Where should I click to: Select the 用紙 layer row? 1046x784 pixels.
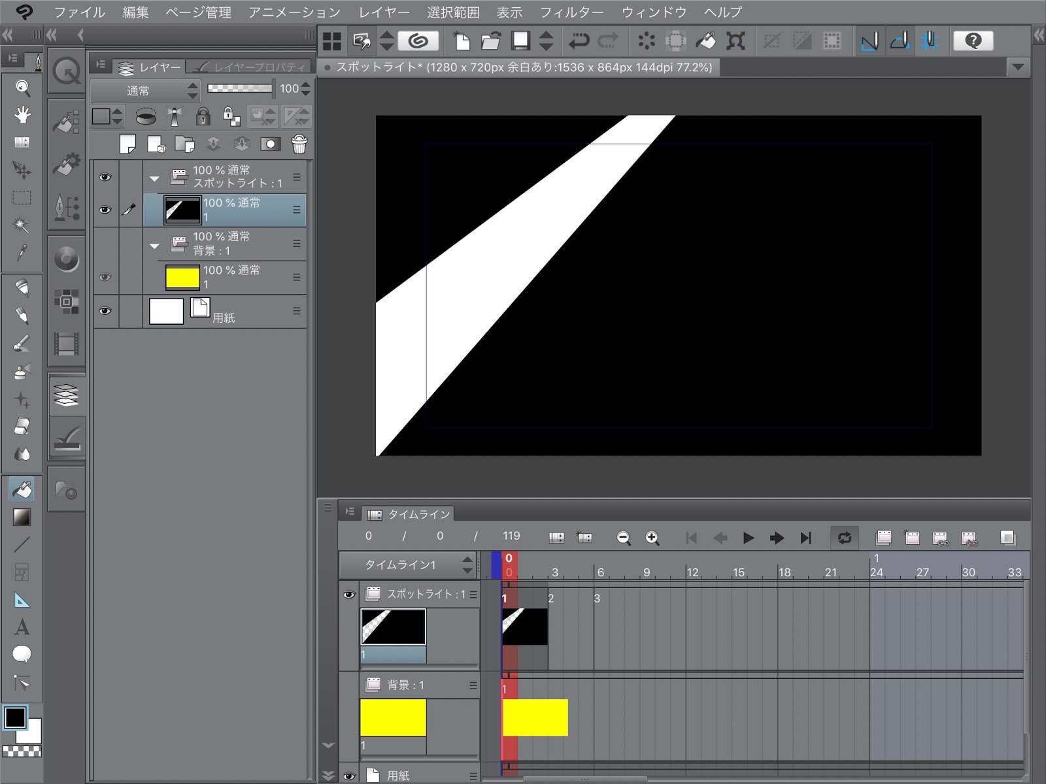[224, 311]
